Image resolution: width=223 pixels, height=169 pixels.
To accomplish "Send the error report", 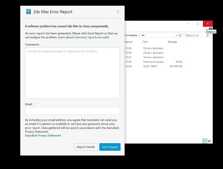I will [110, 147].
